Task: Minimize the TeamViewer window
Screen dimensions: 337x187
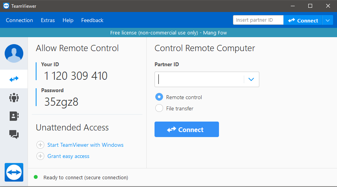Action: [x=292, y=6]
